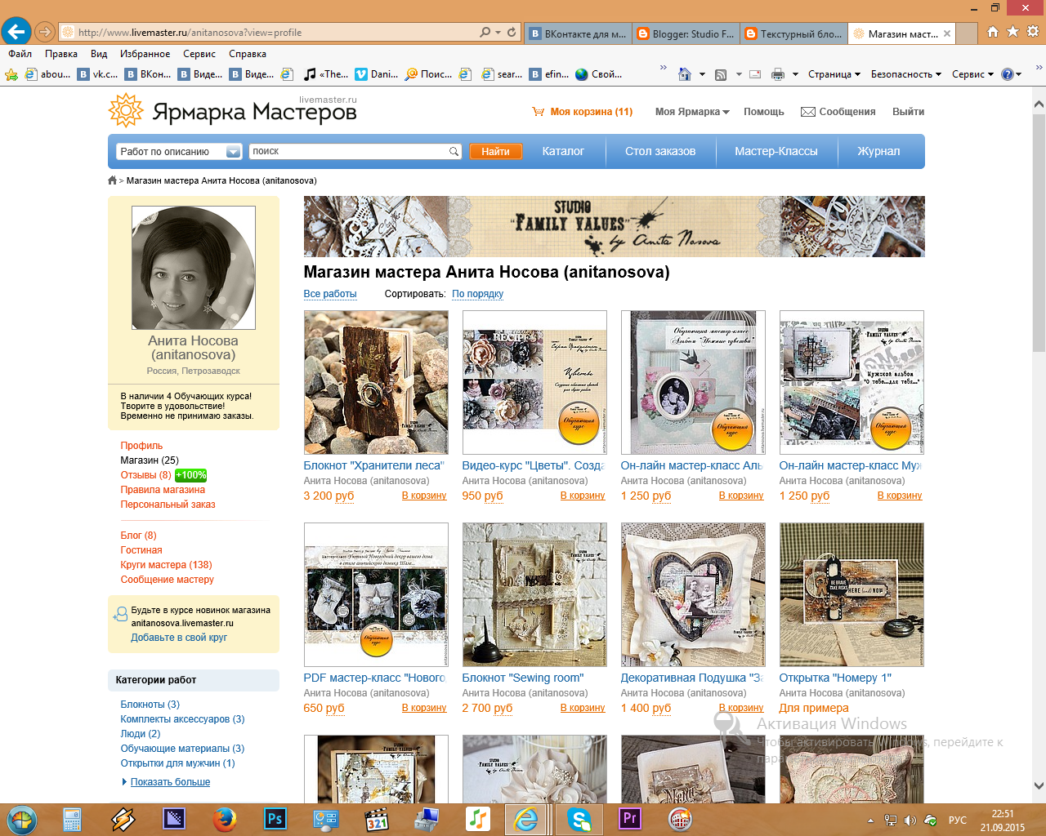
Task: Click the Windows Start button
Action: coord(22,819)
